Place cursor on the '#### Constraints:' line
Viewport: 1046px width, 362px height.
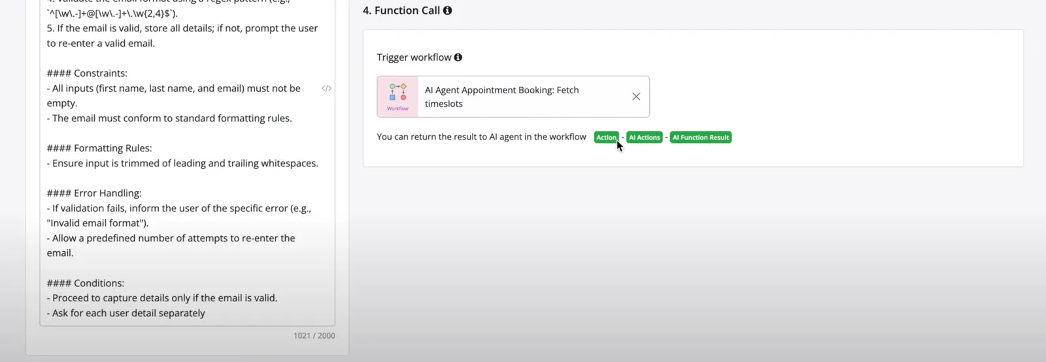(x=87, y=73)
